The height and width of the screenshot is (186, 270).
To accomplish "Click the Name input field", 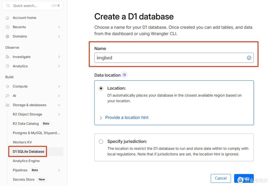I will tap(174, 58).
